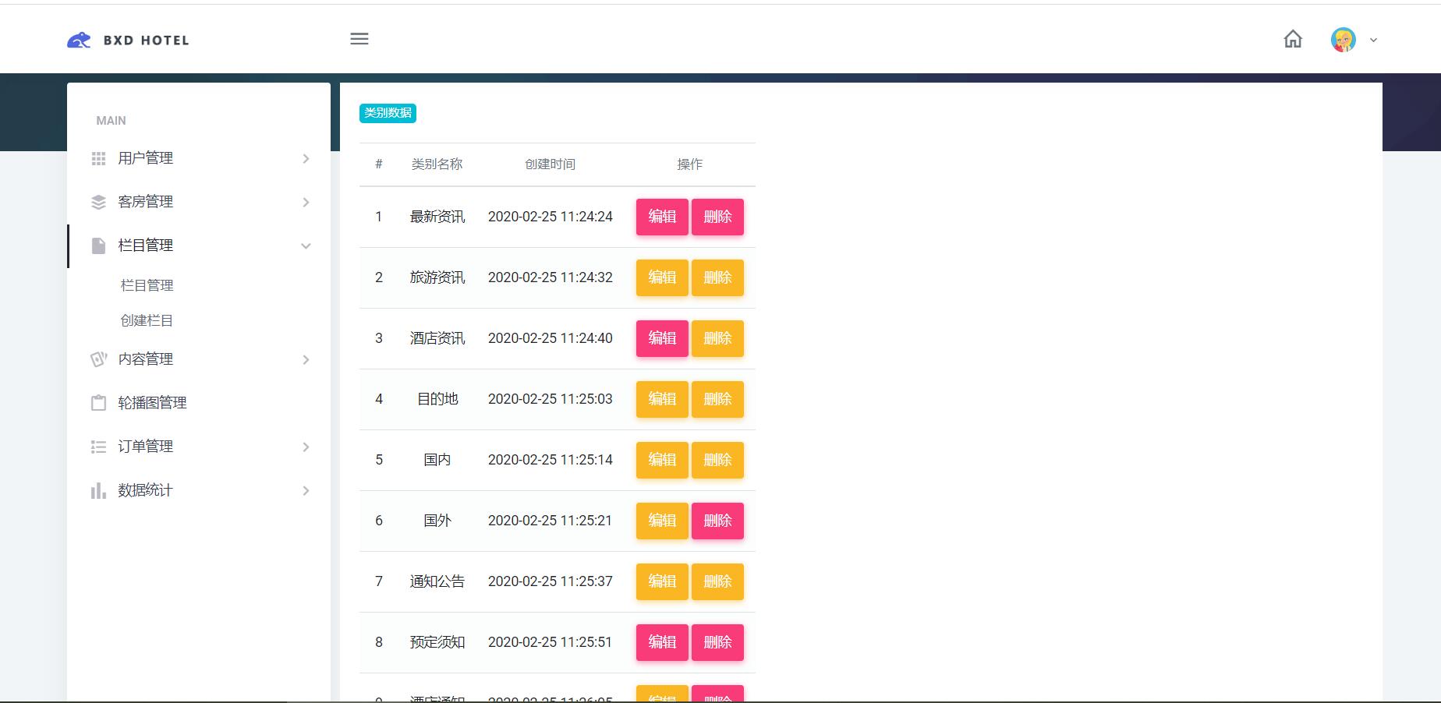Click timestamp 2020-02-25 11:25:21
This screenshot has width=1441, height=703.
point(551,521)
